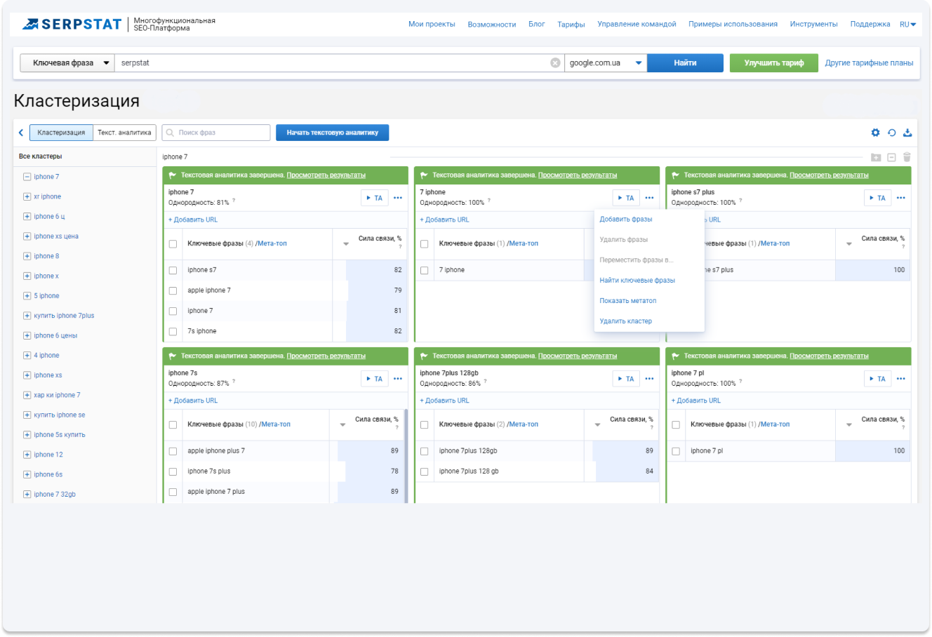Open the RU language dropdown
932x637 pixels.
[908, 25]
